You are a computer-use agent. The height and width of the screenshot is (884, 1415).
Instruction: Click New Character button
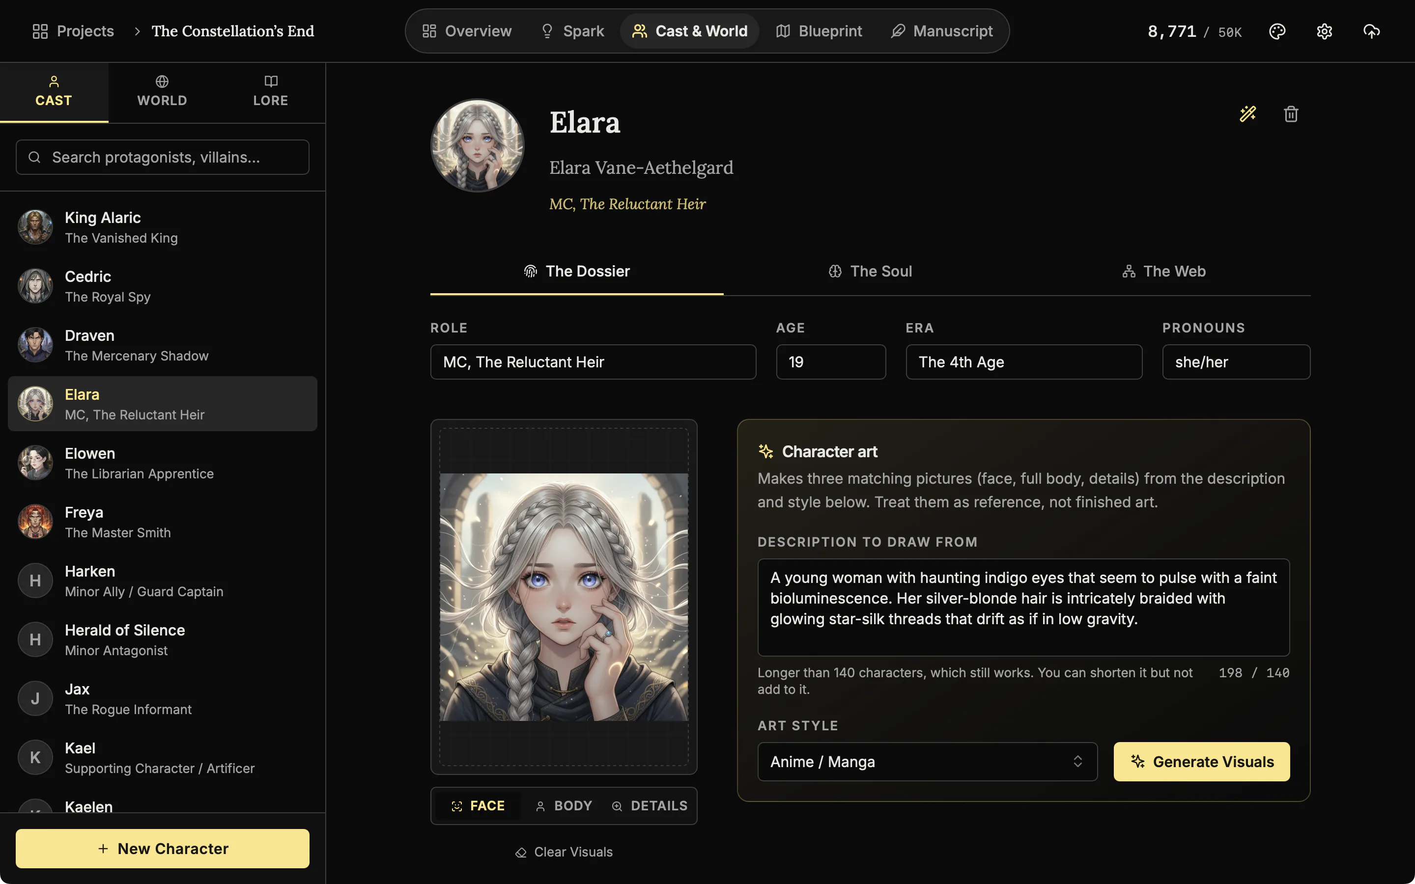163,848
